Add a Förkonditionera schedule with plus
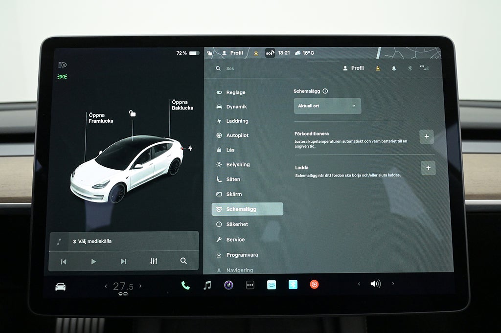Viewport: 501px width, 333px height. point(426,137)
